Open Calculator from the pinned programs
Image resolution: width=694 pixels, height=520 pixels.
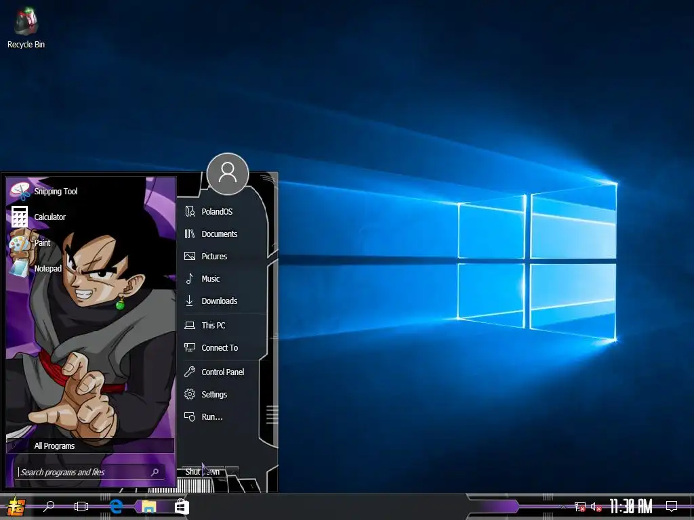click(x=39, y=217)
